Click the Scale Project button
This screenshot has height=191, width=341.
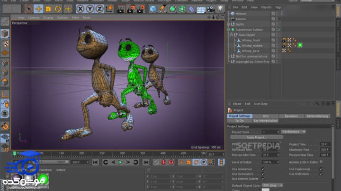pyautogui.click(x=257, y=137)
